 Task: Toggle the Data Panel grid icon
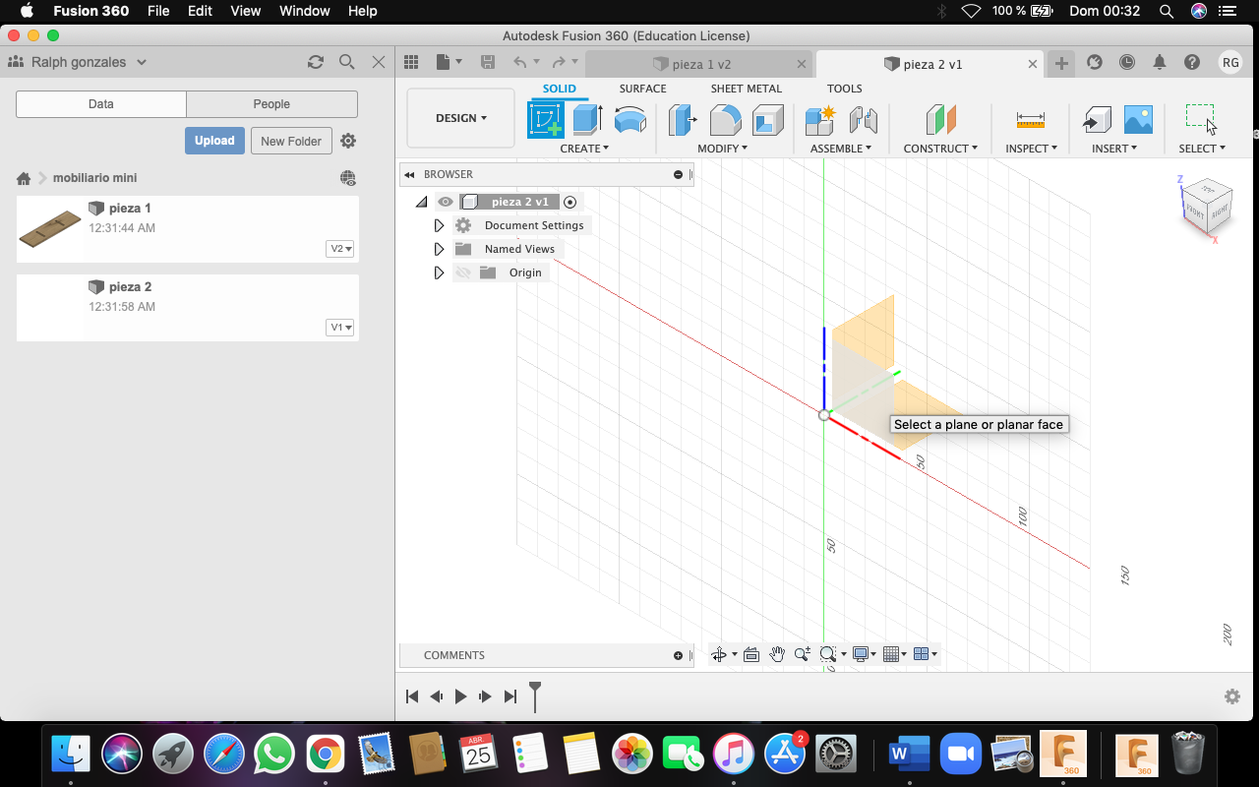[x=411, y=62]
